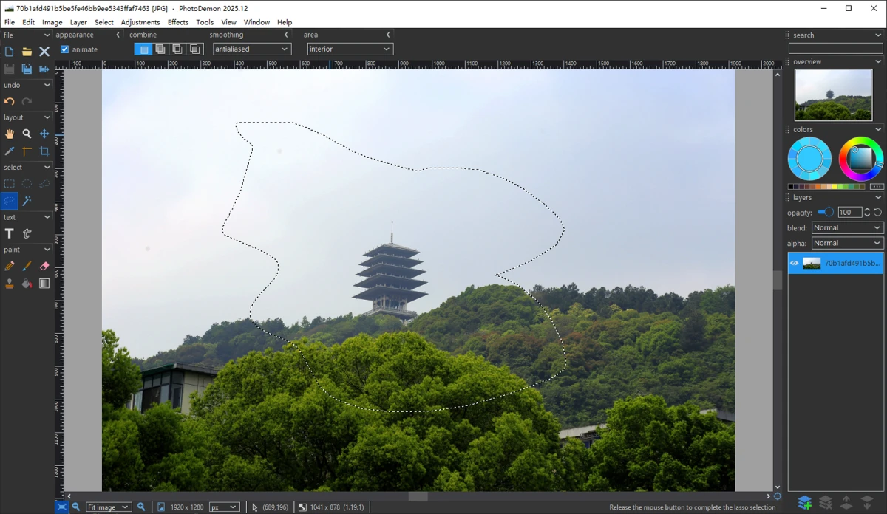Zoom out with the status bar magnifier
Viewport: 887px width, 514px height.
click(76, 507)
